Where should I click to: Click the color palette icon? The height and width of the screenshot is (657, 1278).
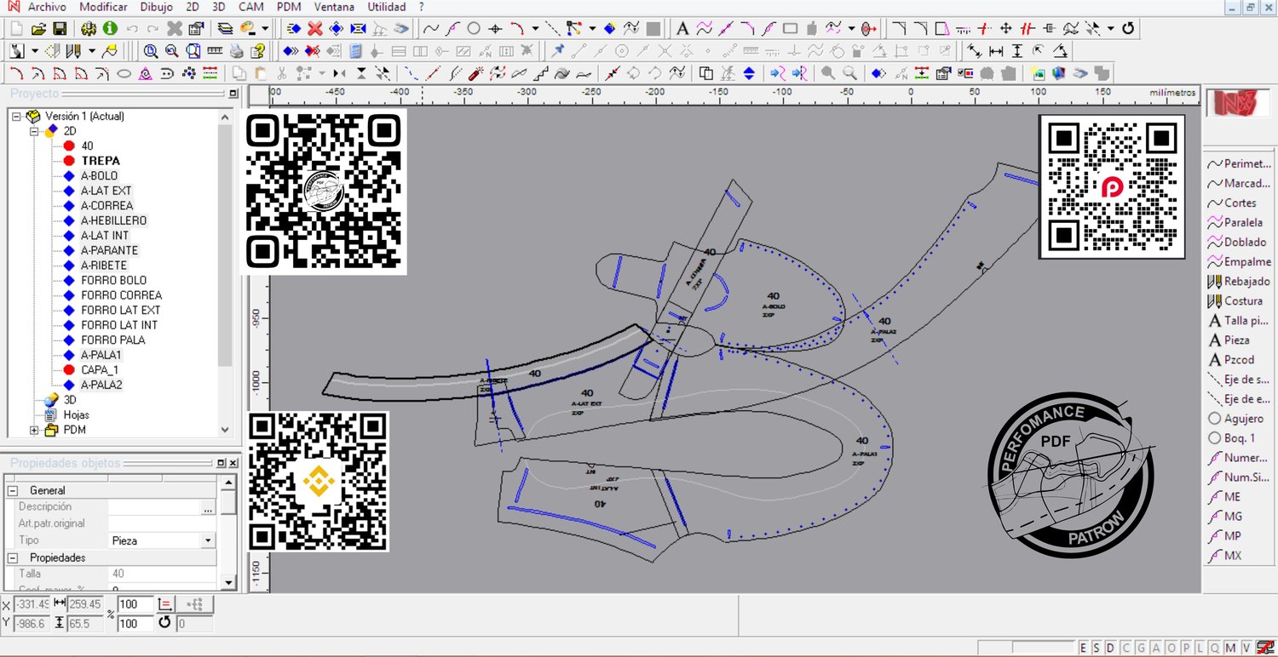(248, 29)
